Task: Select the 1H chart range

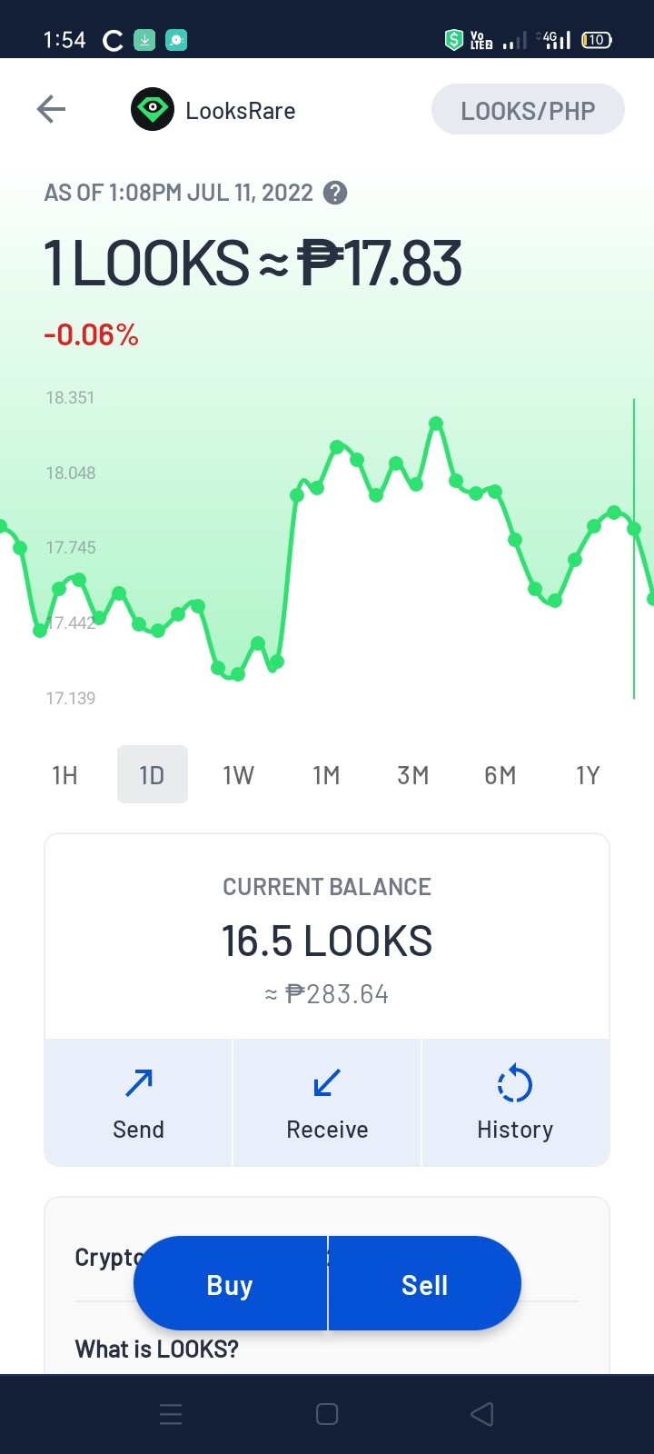Action: [x=64, y=775]
